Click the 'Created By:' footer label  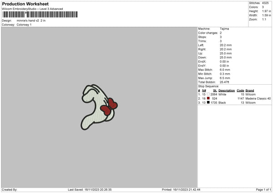pos(10,190)
